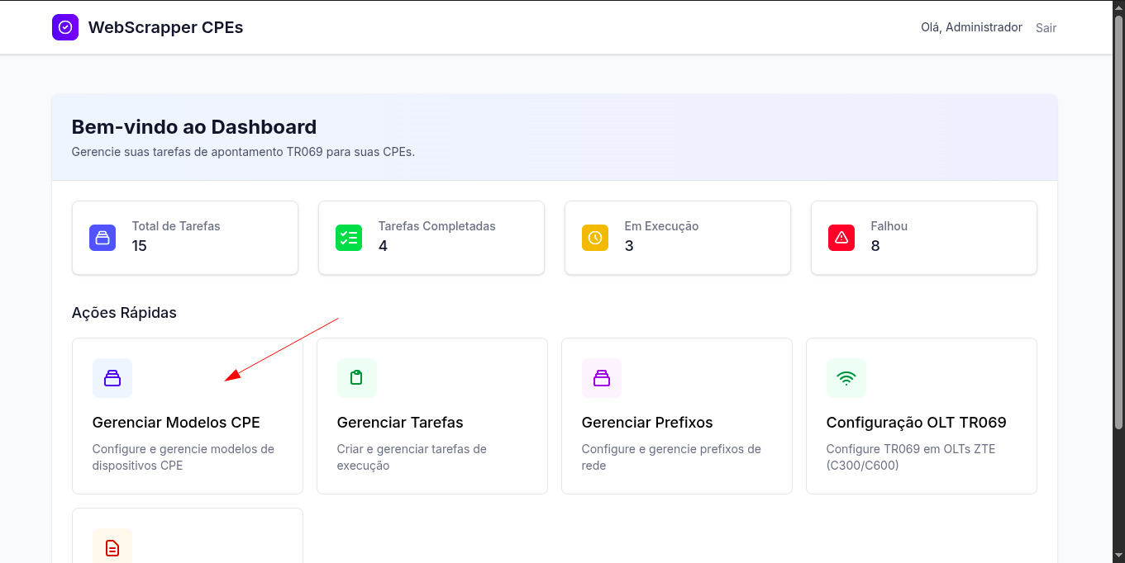Image resolution: width=1125 pixels, height=563 pixels.
Task: Click the purple Gerenciar Prefixos icon
Action: point(602,378)
